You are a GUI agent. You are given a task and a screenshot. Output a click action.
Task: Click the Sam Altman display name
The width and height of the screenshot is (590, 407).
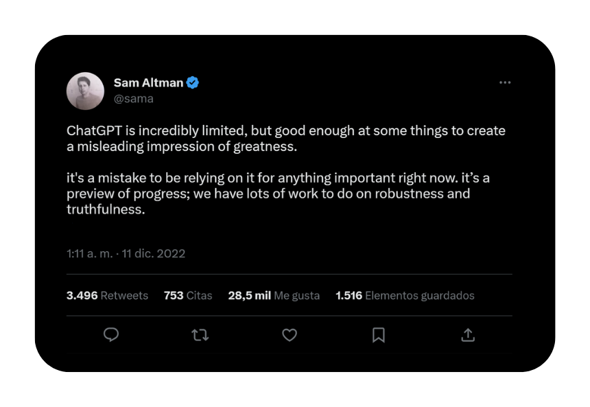pos(148,82)
